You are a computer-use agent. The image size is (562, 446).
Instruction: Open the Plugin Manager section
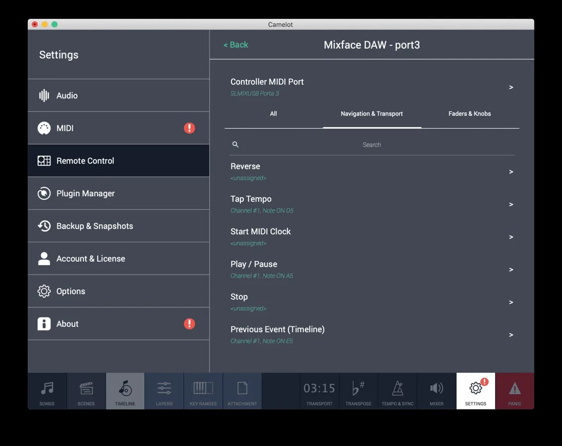pos(119,193)
